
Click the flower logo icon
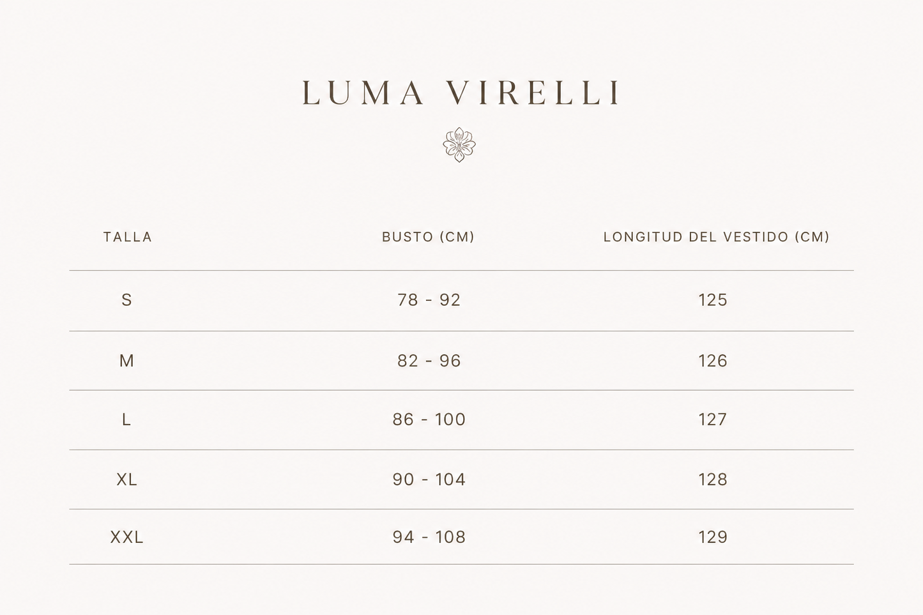(x=459, y=144)
